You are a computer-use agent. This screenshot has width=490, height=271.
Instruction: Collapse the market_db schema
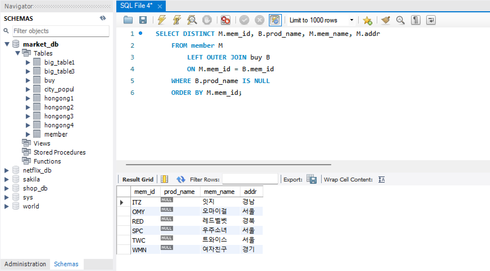[x=7, y=44]
